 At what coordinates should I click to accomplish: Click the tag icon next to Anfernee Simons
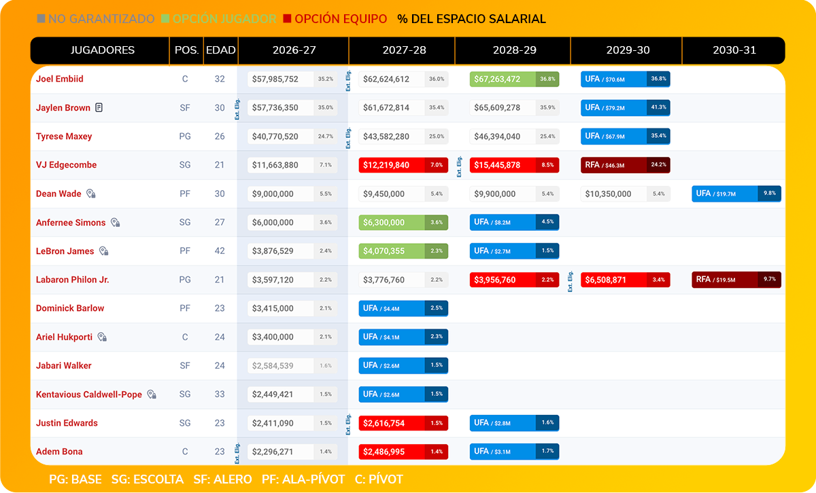tap(116, 223)
